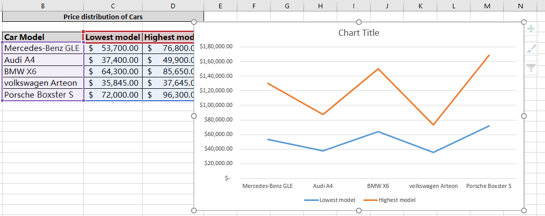Select the Mercedes-Benz GLE axis label

(267, 186)
